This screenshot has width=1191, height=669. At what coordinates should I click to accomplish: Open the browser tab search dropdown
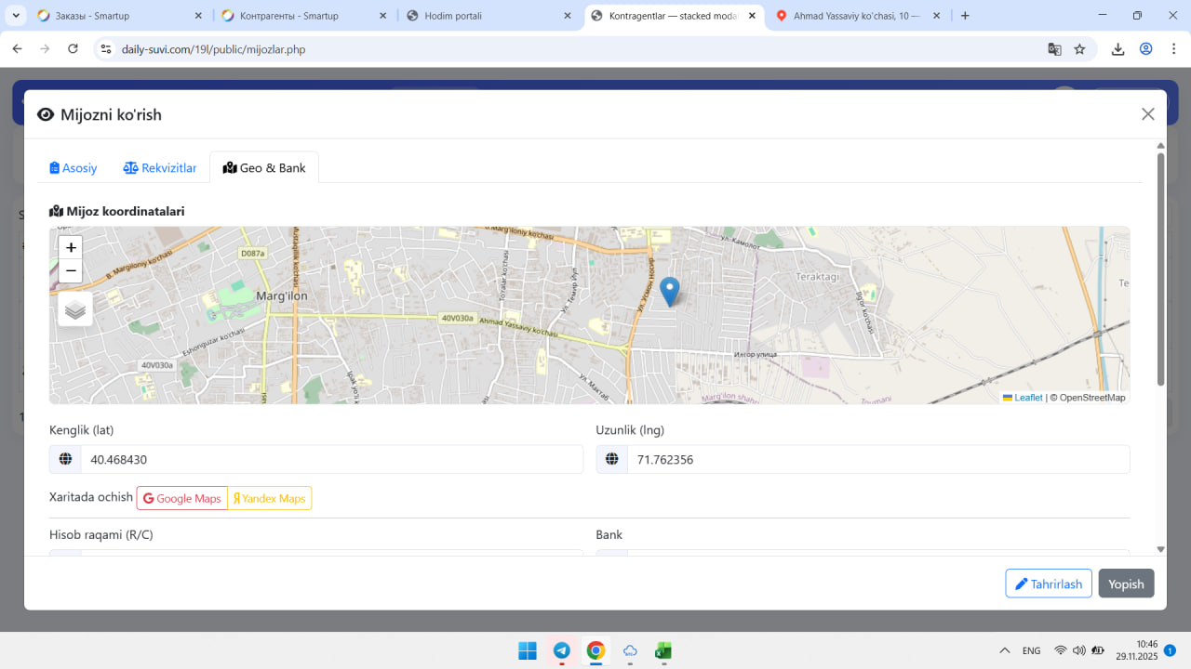tap(16, 16)
